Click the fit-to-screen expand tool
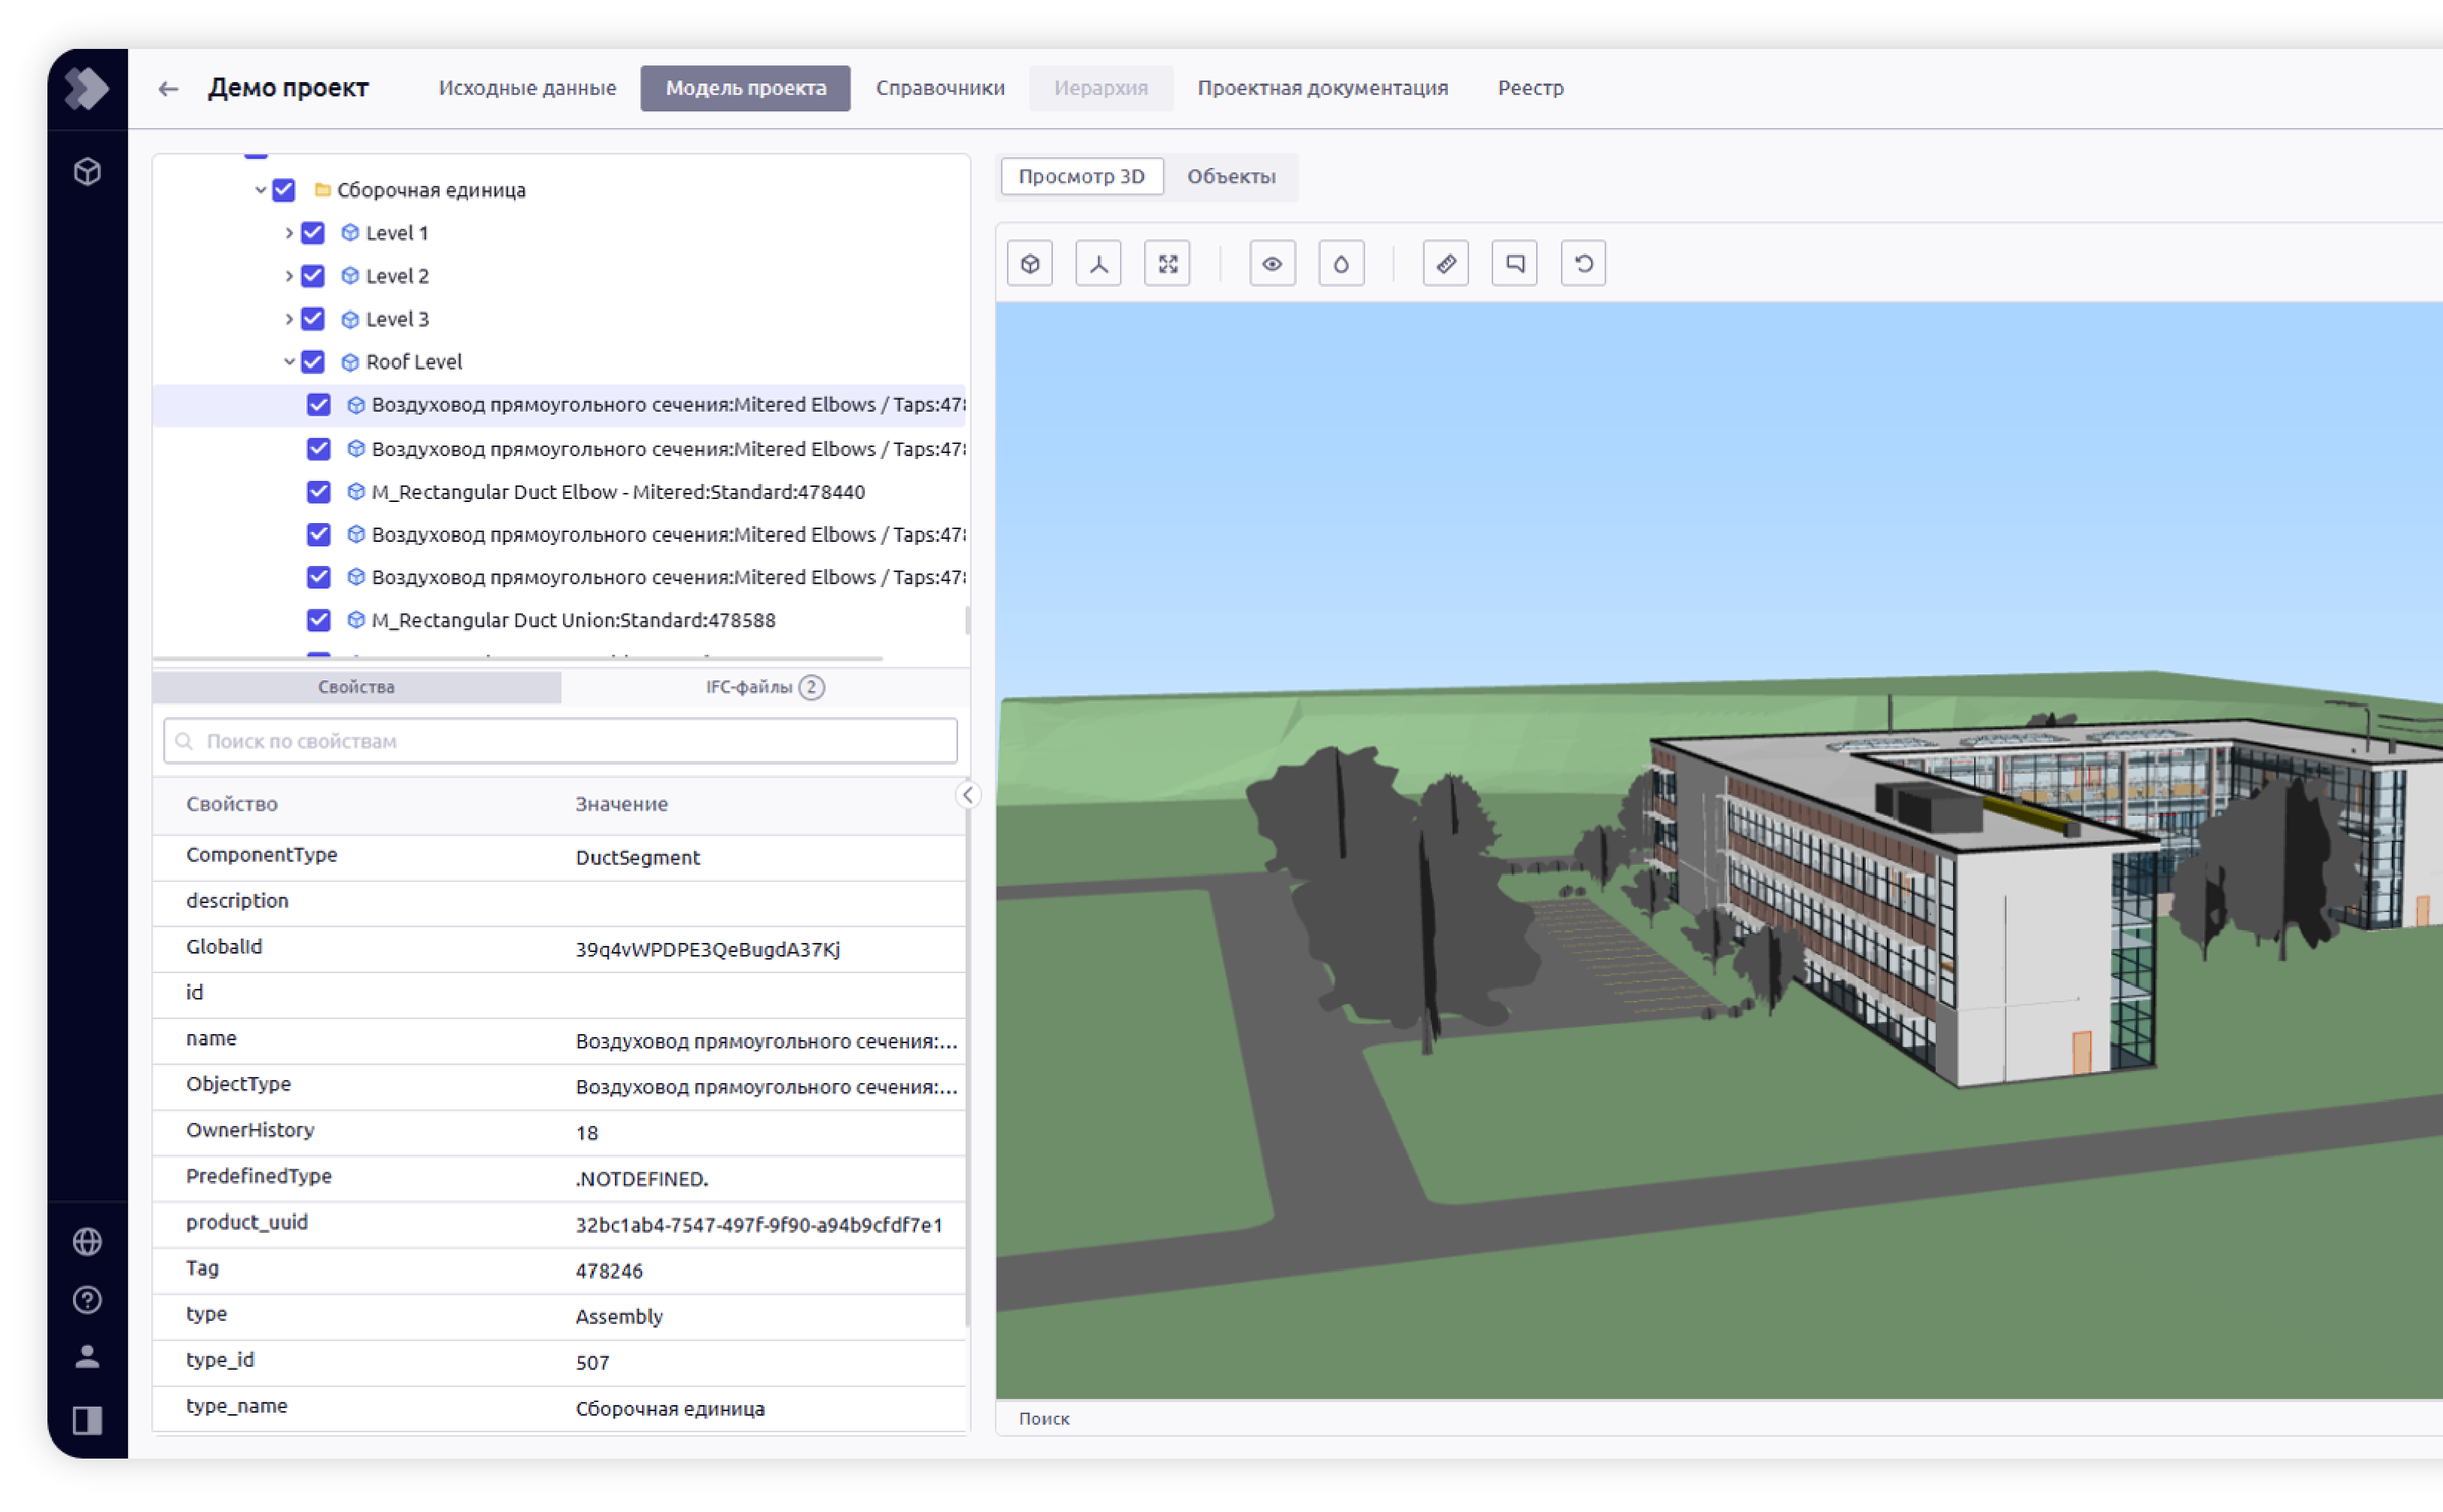 pos(1167,264)
